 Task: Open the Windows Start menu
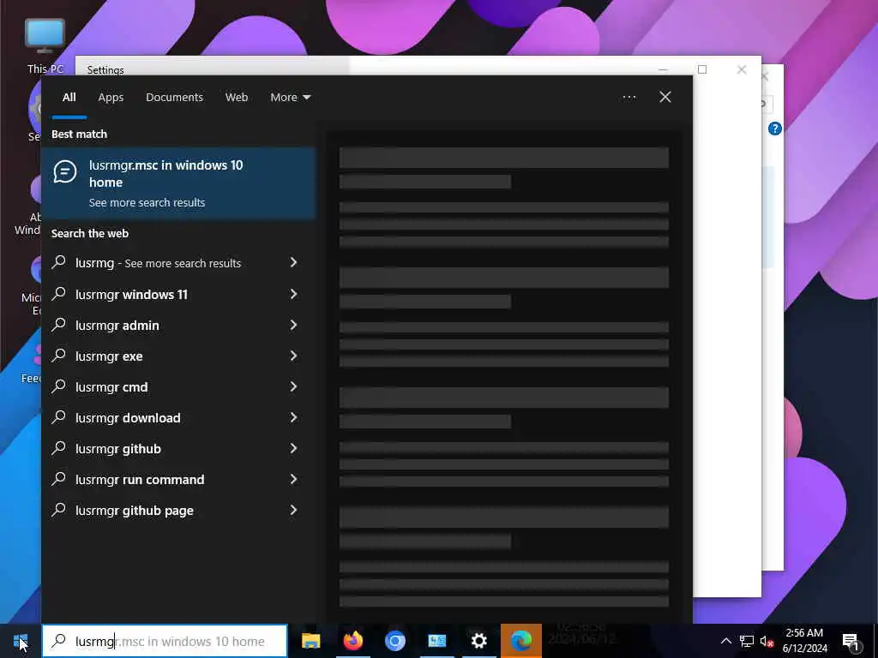tap(21, 641)
